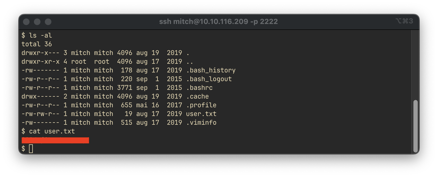Click the ssh mitch@10.10.116.209 window title
Viewport: 438px width, 177px height.
pyautogui.click(x=218, y=22)
